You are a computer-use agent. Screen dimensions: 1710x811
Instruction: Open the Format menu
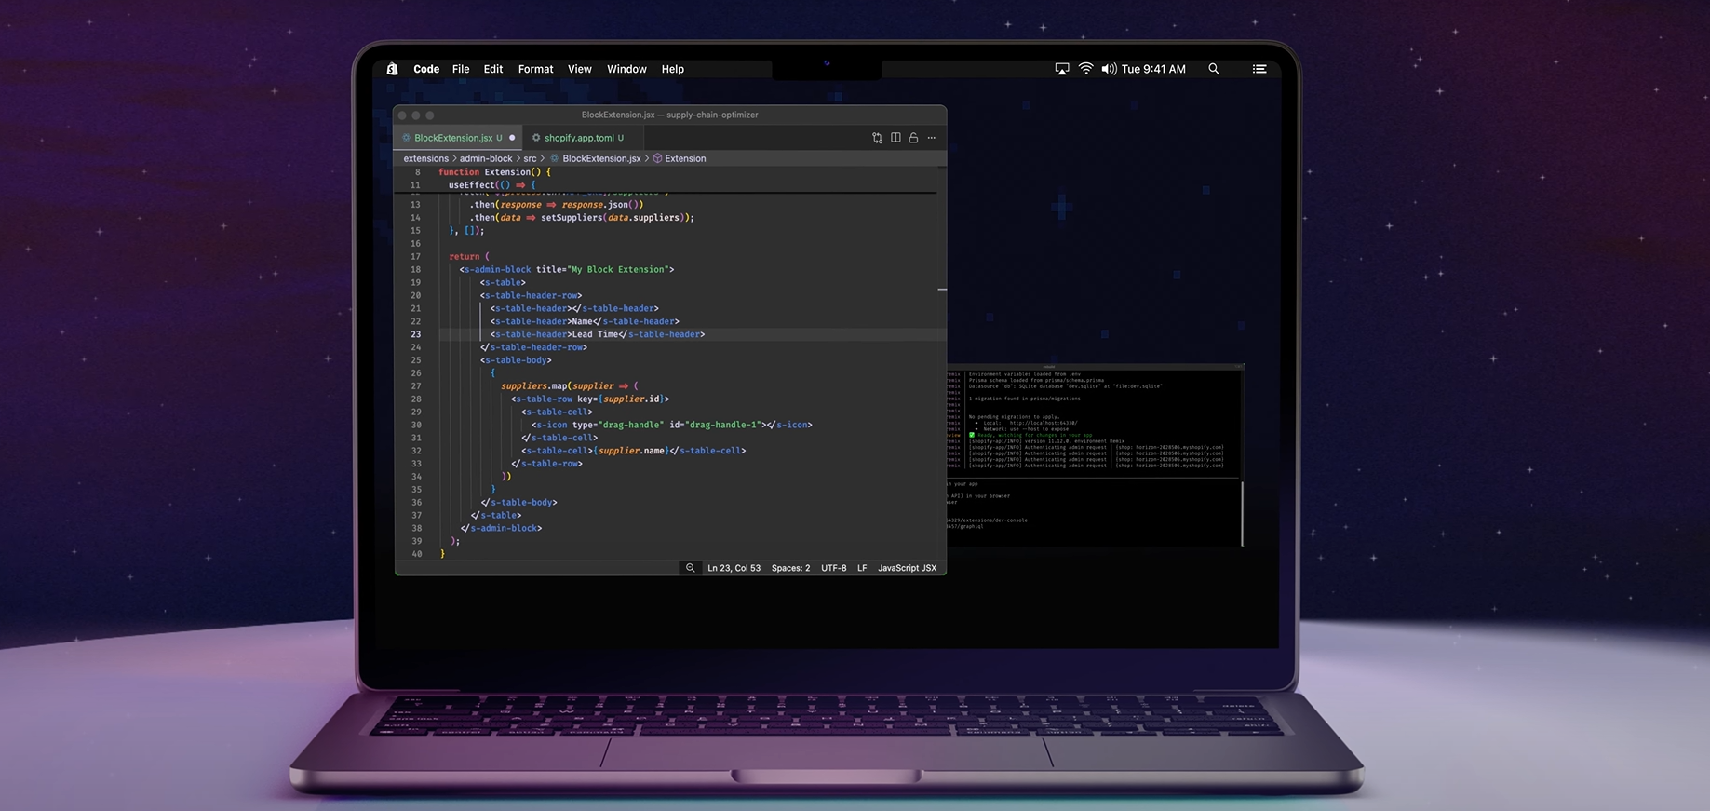pyautogui.click(x=535, y=69)
